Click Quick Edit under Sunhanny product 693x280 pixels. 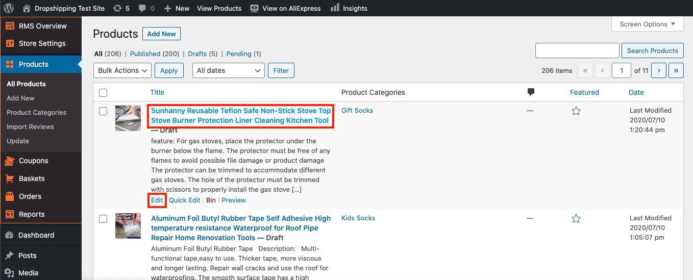click(184, 200)
